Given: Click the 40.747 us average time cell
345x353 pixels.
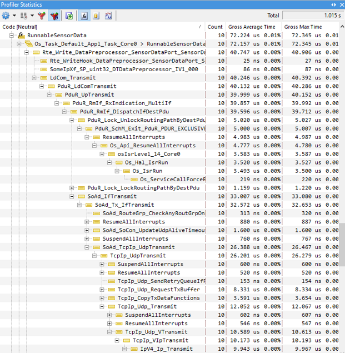Looking at the screenshot, I should coord(255,52).
